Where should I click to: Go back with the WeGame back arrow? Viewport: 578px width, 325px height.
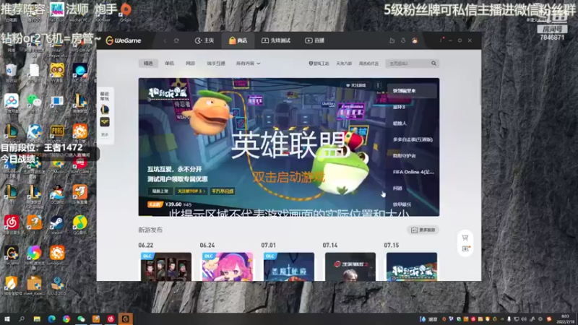(165, 40)
